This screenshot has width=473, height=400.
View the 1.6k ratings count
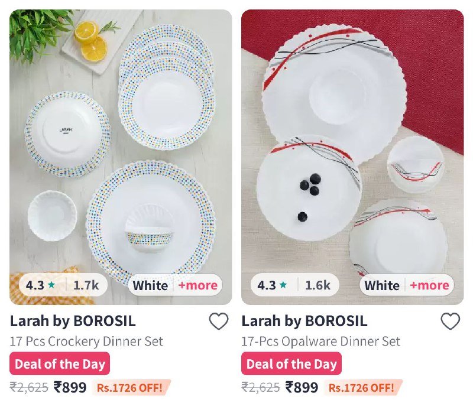tap(318, 285)
